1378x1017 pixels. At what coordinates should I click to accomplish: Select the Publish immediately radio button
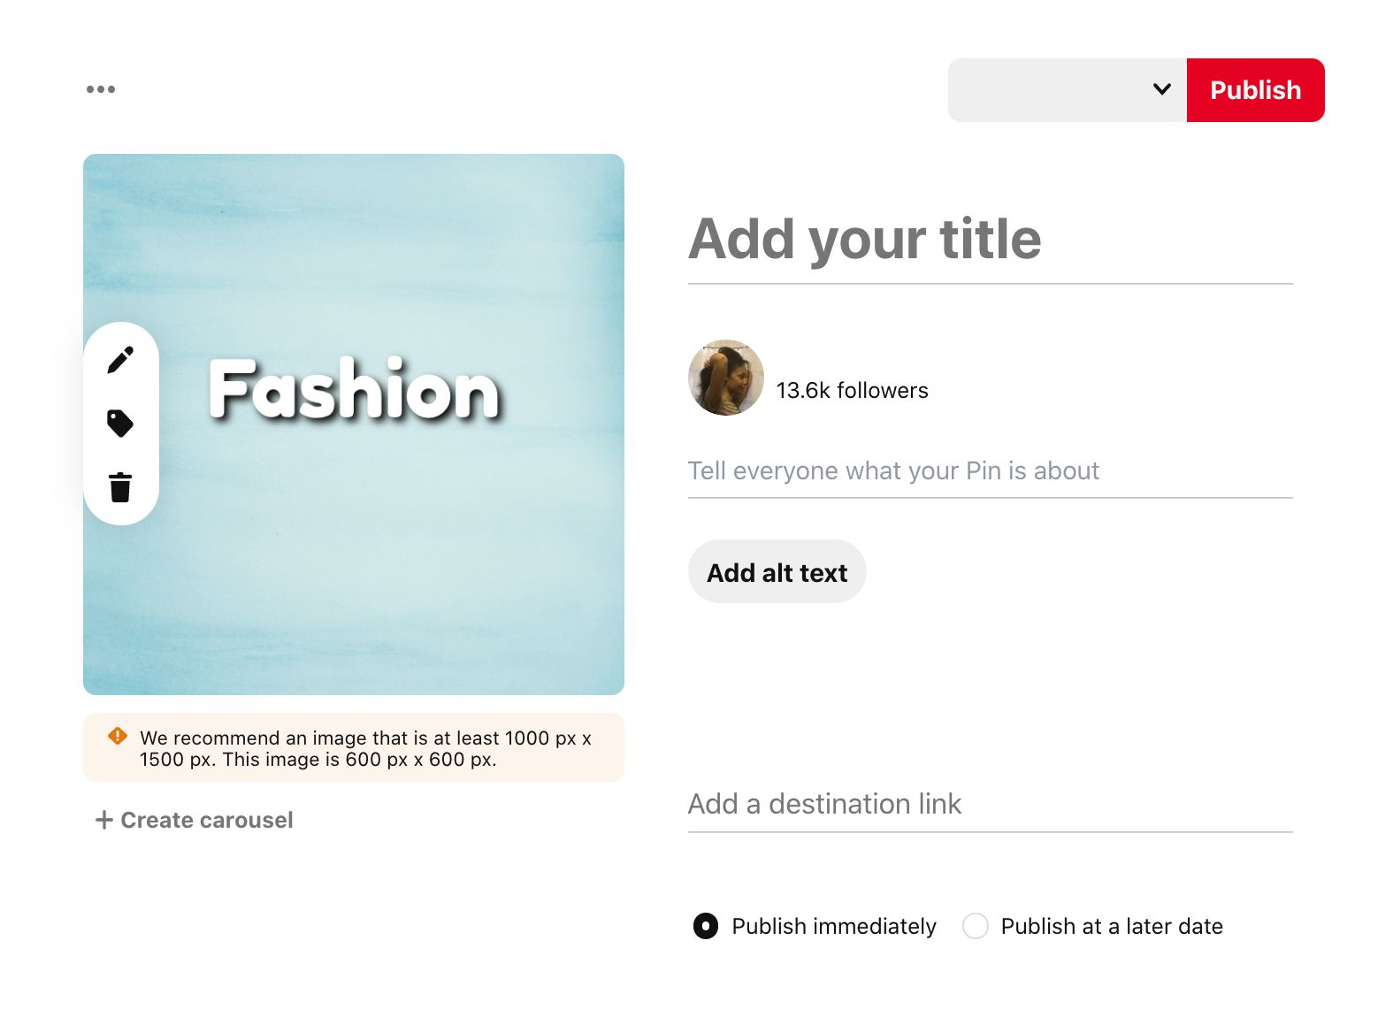pyautogui.click(x=706, y=926)
